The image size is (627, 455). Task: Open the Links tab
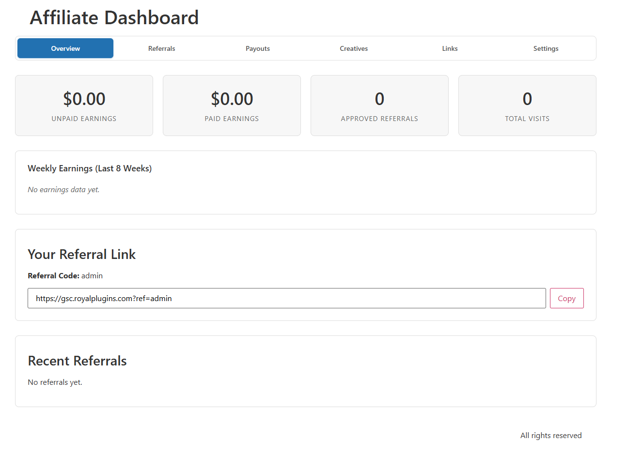pos(449,48)
